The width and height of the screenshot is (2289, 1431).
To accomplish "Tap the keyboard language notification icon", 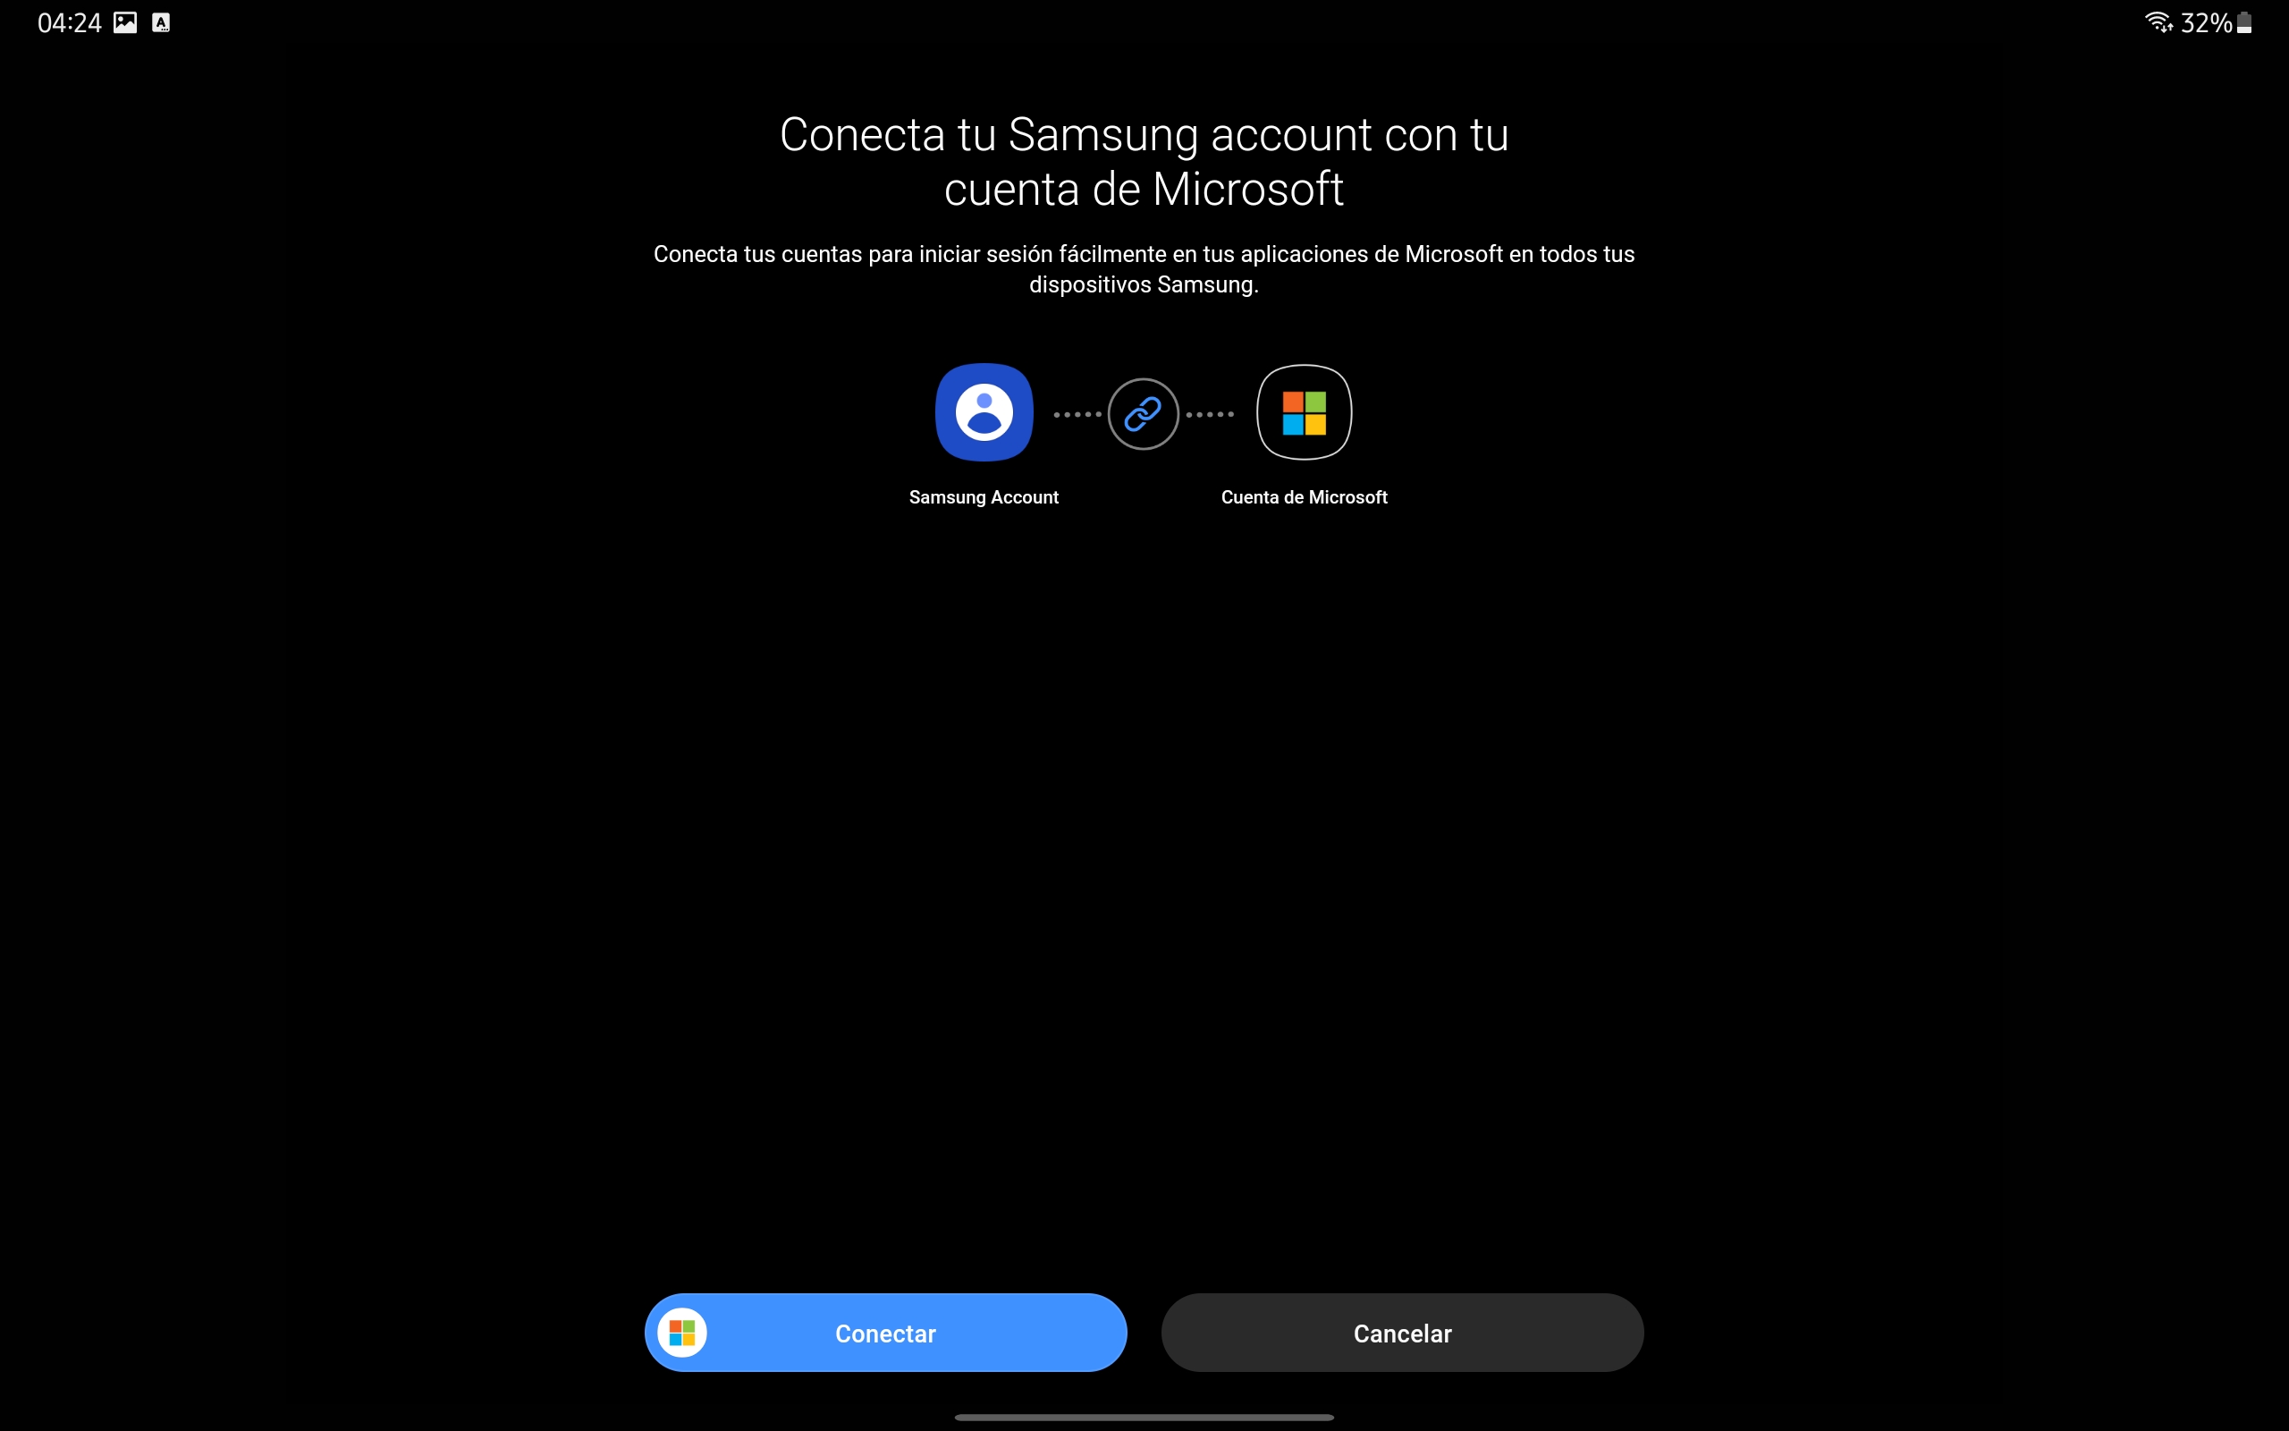I will click(x=161, y=21).
